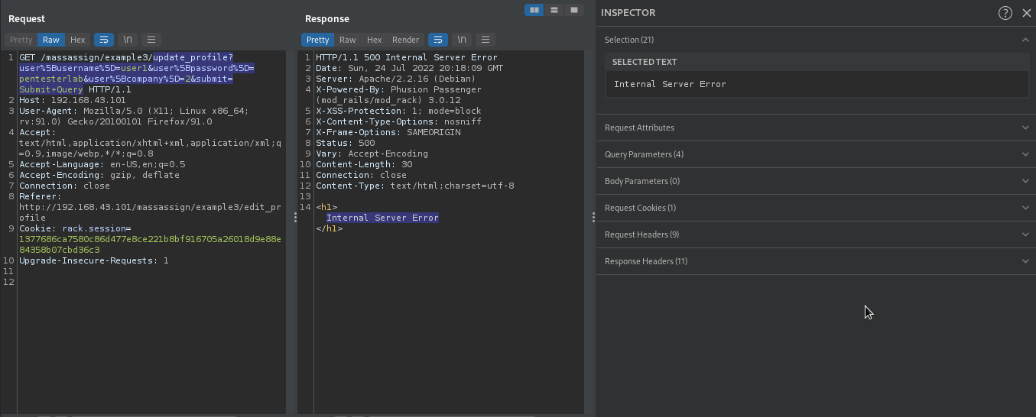Open Hex tab in Response pane
The height and width of the screenshot is (417, 1036).
click(374, 40)
